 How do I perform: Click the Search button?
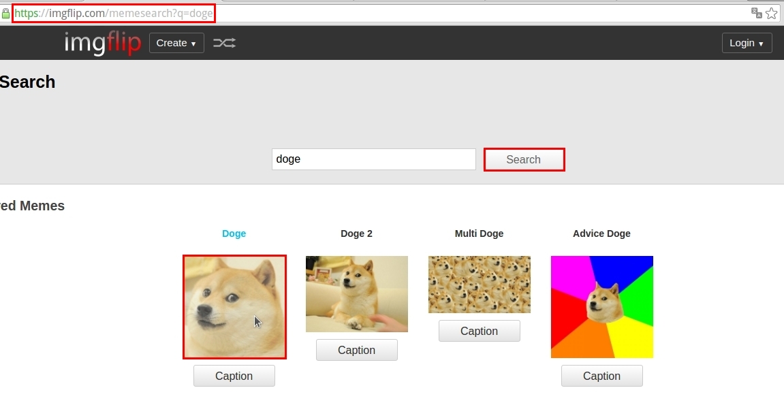click(524, 159)
